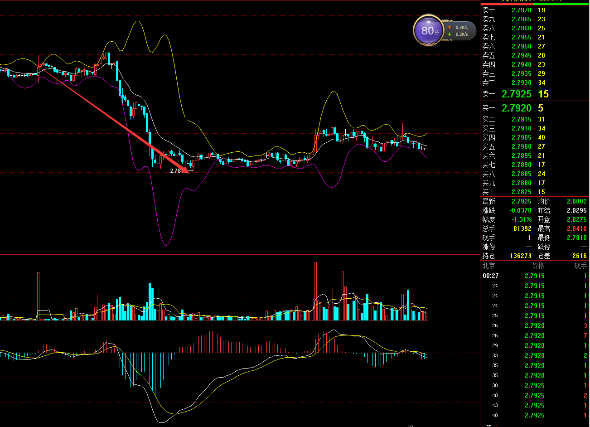Choose the 买五 bid price 2.7900
Image resolution: width=590 pixels, height=427 pixels.
tap(521, 146)
